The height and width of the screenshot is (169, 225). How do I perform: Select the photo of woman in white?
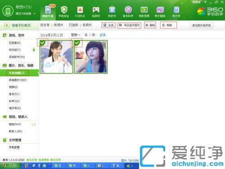click(x=56, y=57)
